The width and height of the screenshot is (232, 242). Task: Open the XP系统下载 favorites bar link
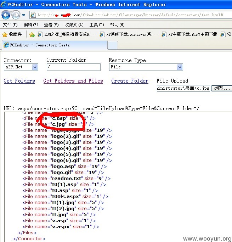click(128, 34)
